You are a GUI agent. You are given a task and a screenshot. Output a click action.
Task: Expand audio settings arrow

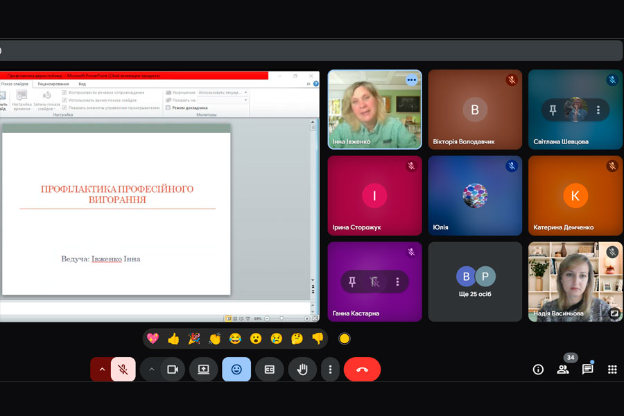pos(101,370)
